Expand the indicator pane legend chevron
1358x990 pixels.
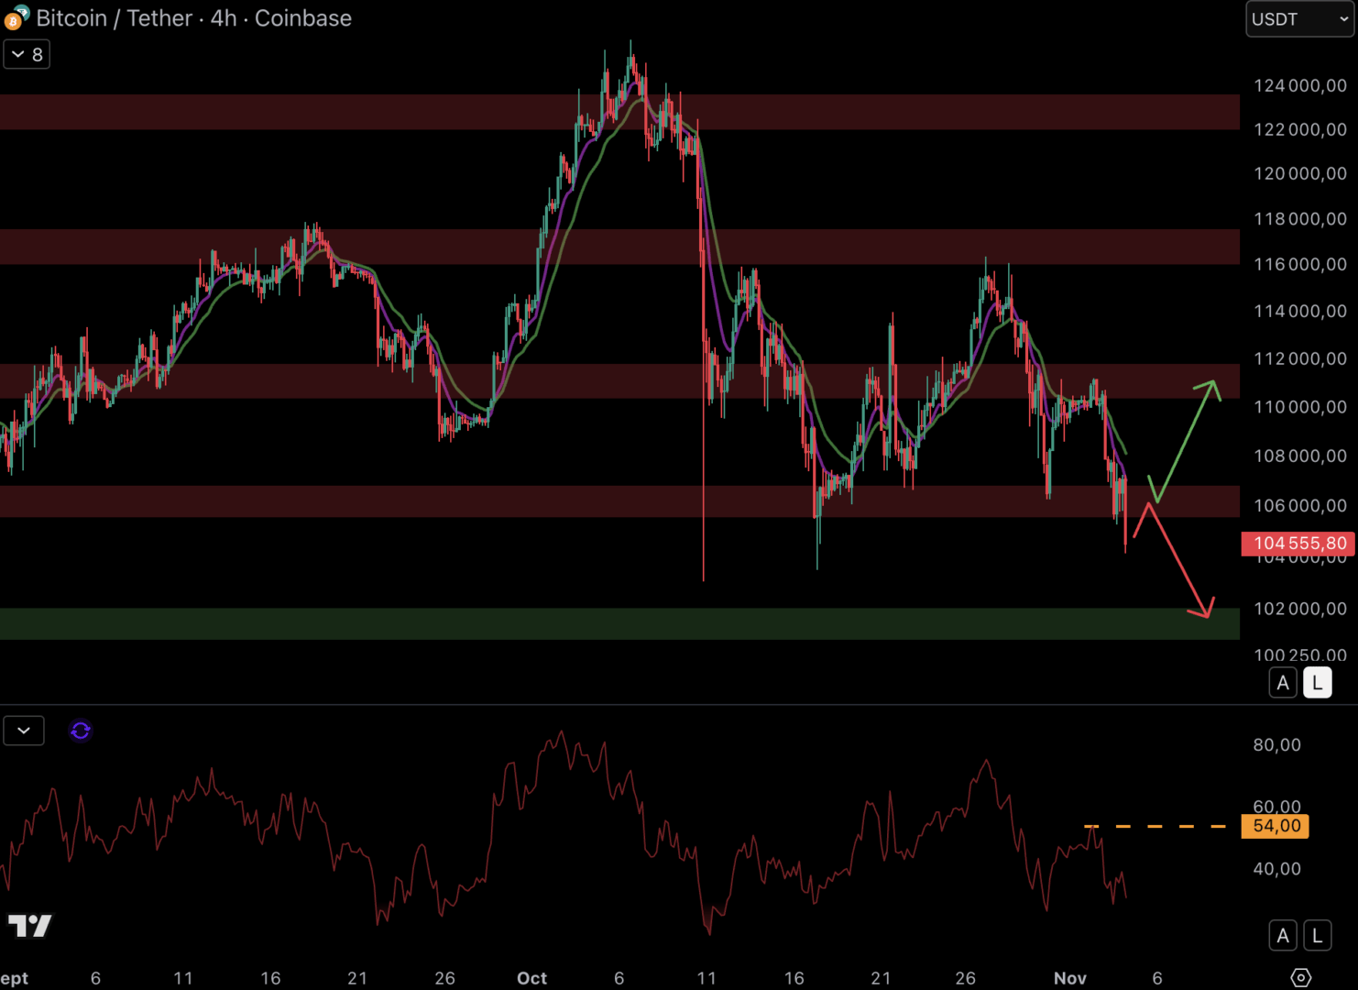click(24, 731)
